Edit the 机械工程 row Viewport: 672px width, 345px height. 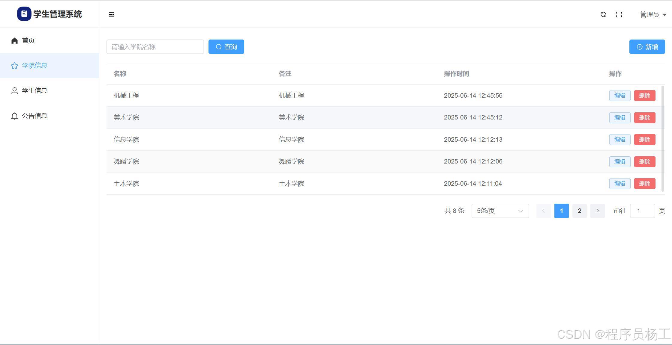pos(619,96)
